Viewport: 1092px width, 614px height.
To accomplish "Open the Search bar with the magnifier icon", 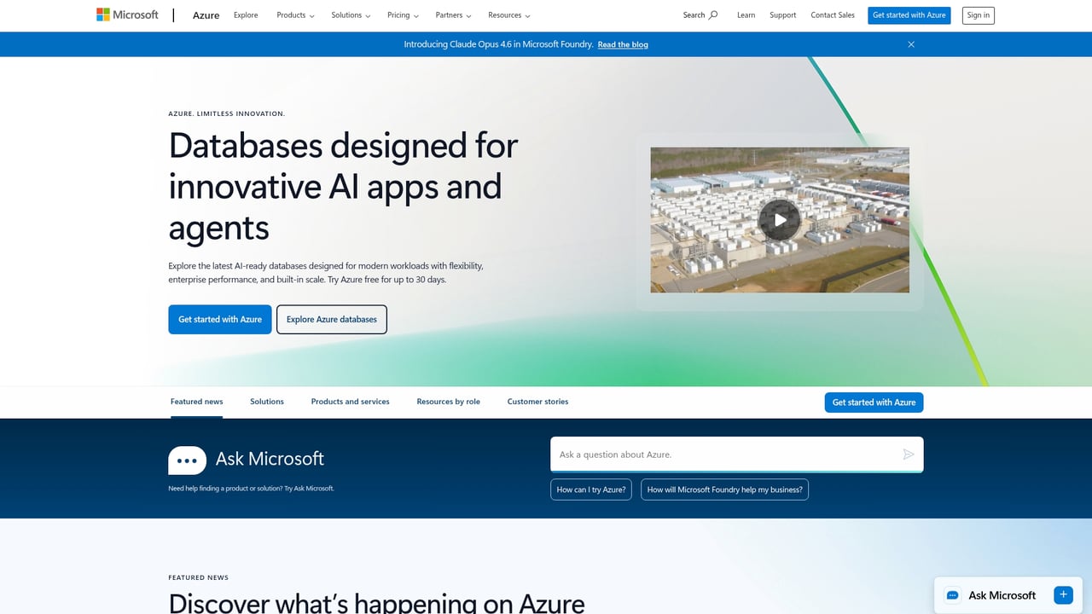I will (700, 14).
